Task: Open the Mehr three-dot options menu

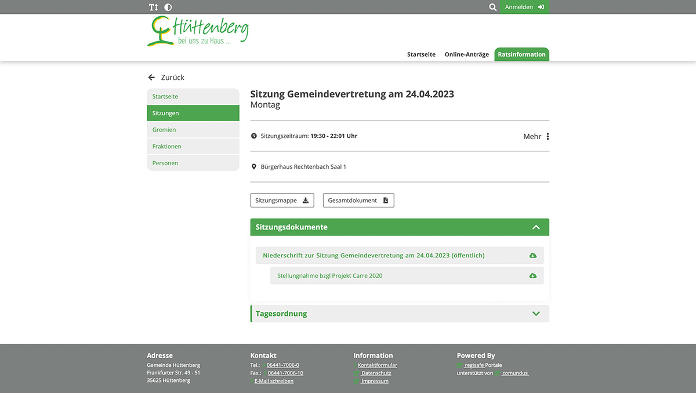Action: [546, 136]
